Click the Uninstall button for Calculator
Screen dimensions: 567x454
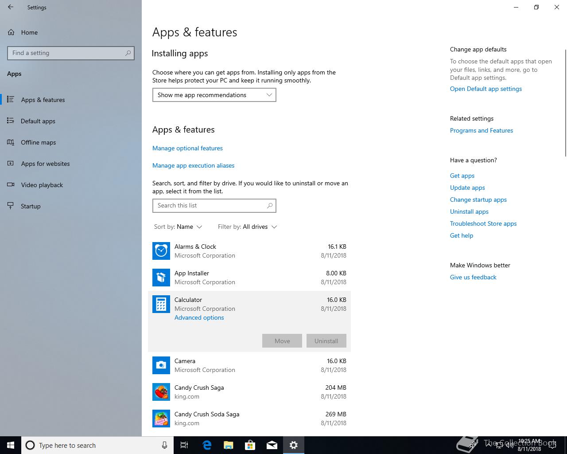(326, 341)
